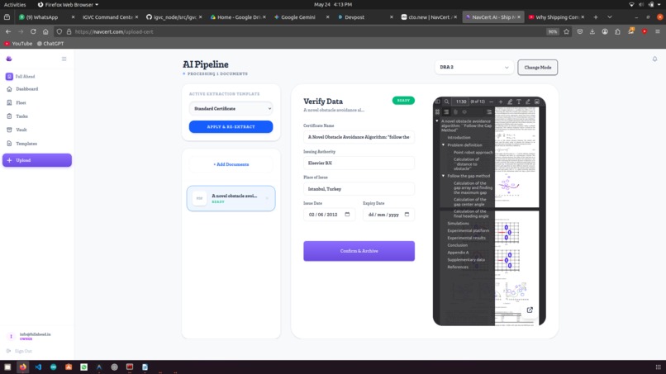Show PDF page thumbnails view
Screen dimensions: 666x374
[437, 112]
